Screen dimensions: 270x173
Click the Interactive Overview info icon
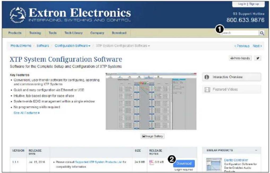(x=207, y=77)
